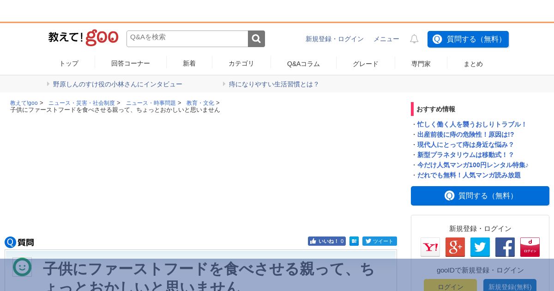Click the Hatena B! bookmark icon
554x291 pixels.
354,241
